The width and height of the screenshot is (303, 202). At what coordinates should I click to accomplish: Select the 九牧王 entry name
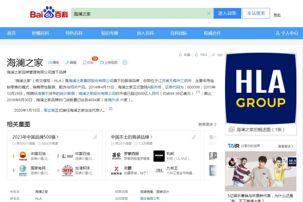[172, 168]
